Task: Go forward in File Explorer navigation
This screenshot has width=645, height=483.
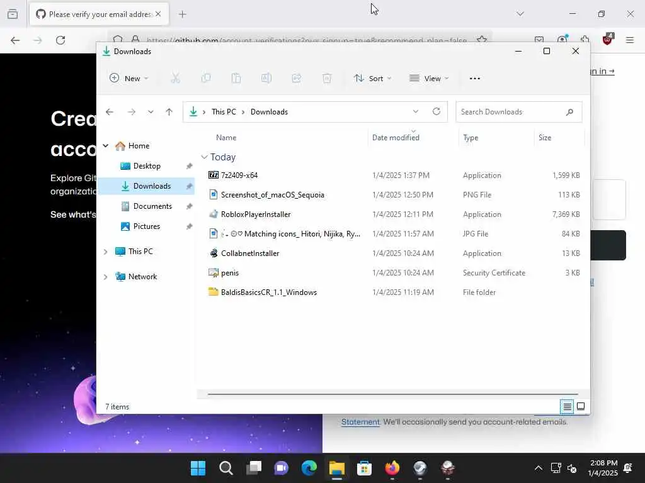Action: tap(131, 112)
